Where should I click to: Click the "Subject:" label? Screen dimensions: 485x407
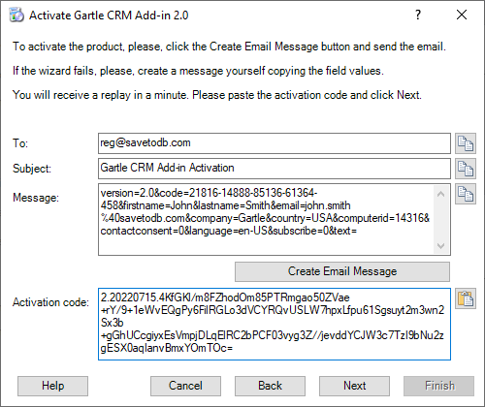click(x=32, y=169)
